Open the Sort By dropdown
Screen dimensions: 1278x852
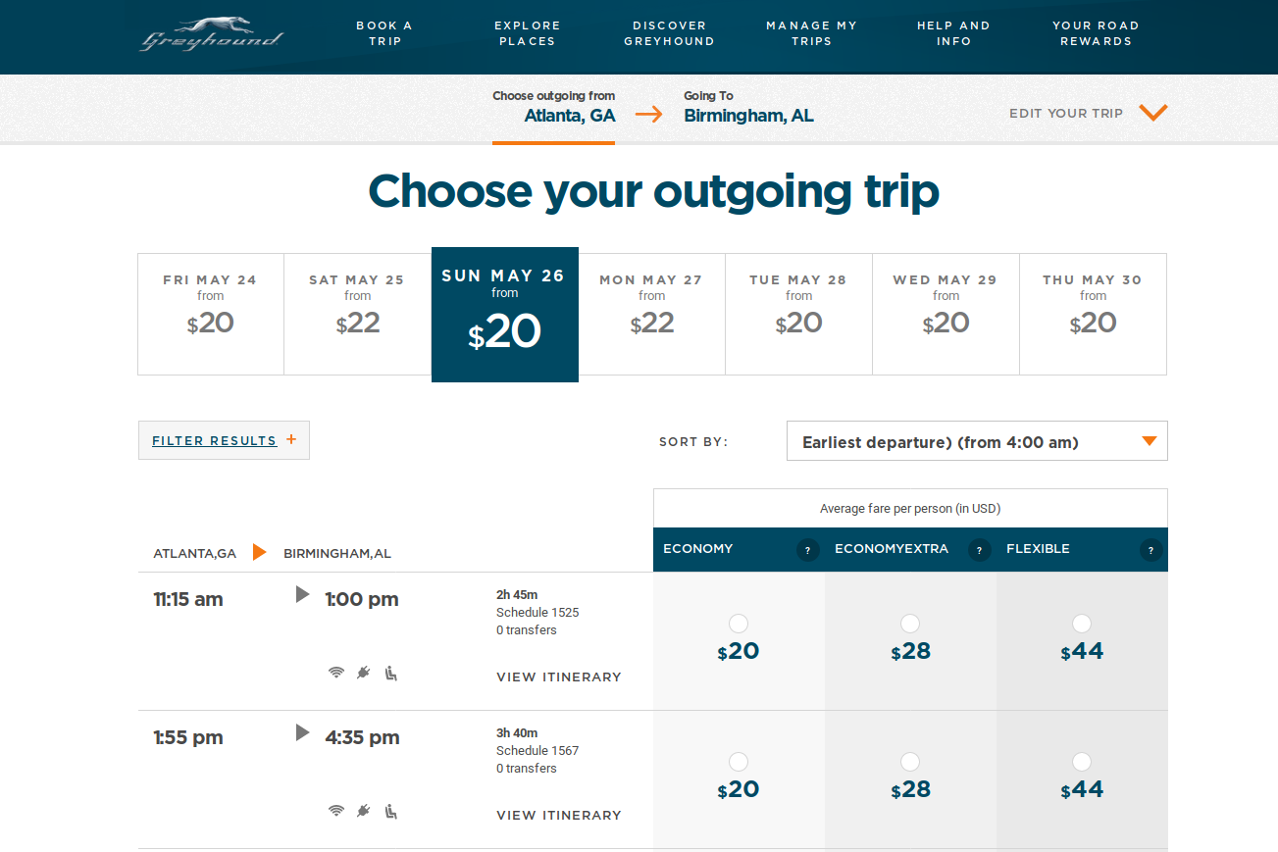pyautogui.click(x=976, y=441)
